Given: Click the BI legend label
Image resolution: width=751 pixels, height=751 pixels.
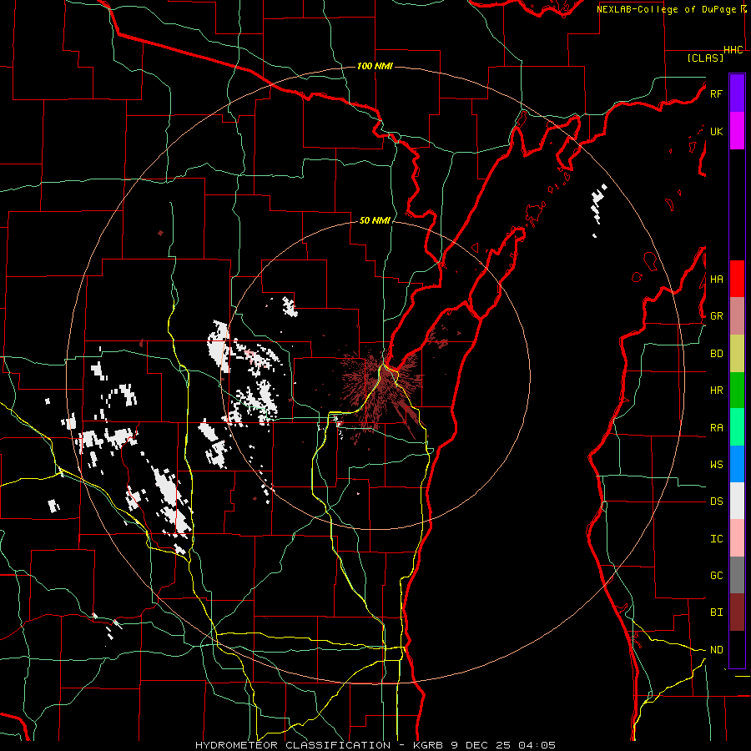Looking at the screenshot, I should pyautogui.click(x=716, y=612).
